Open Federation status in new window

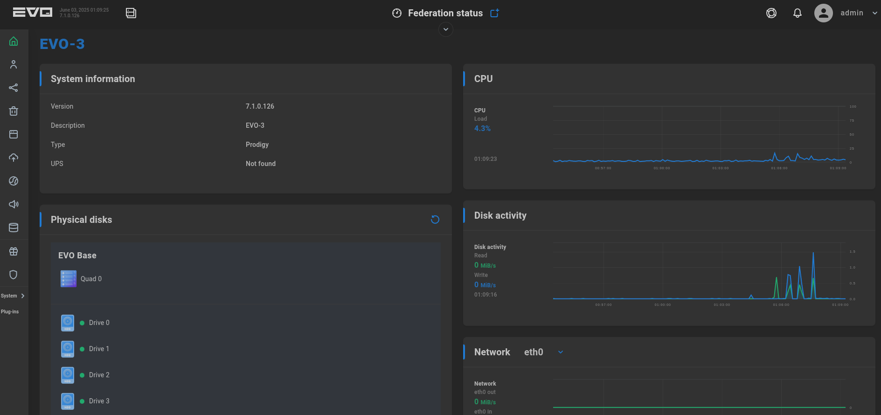point(495,13)
